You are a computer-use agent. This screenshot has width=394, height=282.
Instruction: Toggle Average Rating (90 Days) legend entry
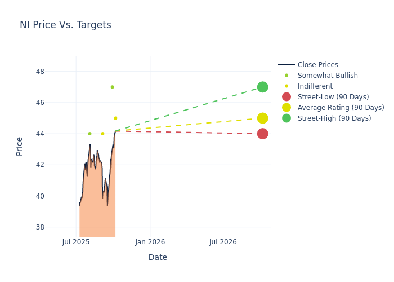[x=341, y=108]
